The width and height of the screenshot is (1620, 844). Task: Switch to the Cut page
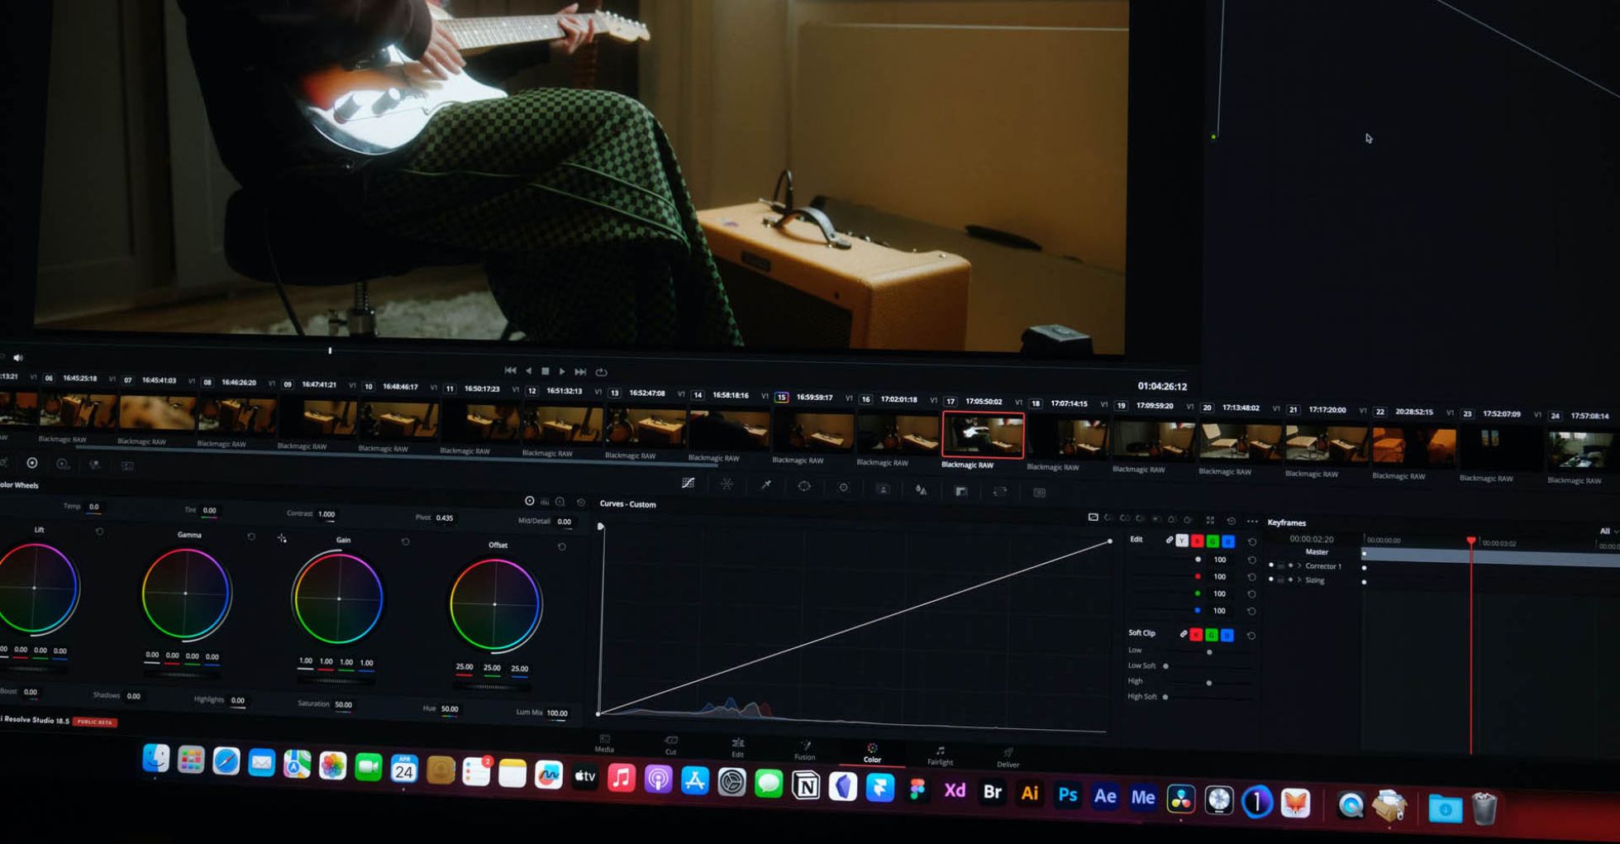pos(671,746)
